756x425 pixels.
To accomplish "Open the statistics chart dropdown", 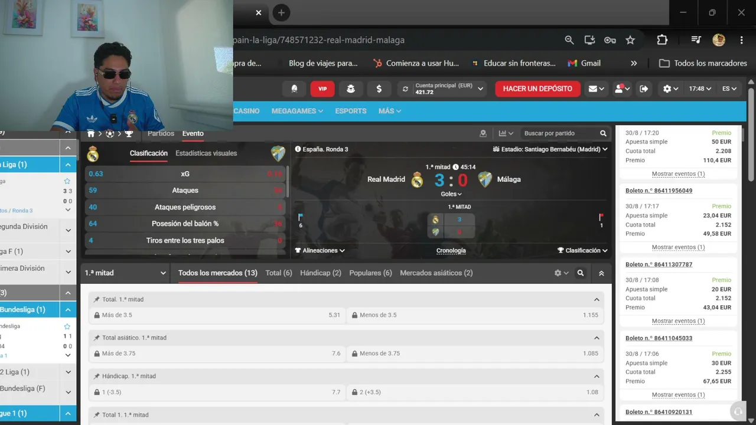I will (x=506, y=133).
